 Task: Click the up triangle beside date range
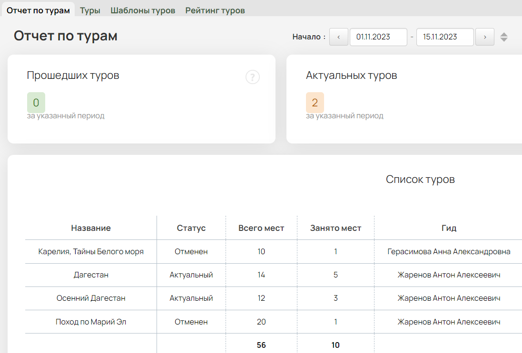504,34
